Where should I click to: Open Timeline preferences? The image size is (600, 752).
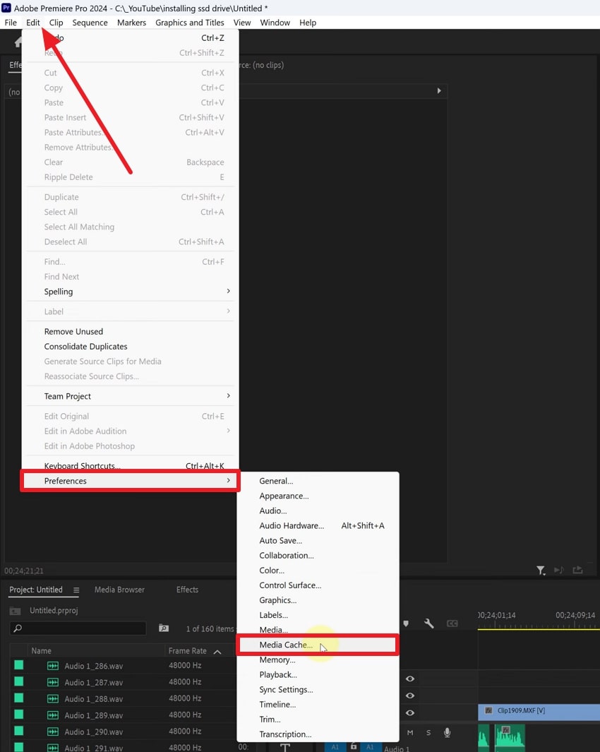317,705
